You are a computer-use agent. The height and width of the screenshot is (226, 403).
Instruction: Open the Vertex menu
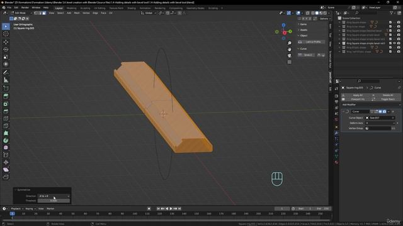tap(86, 13)
